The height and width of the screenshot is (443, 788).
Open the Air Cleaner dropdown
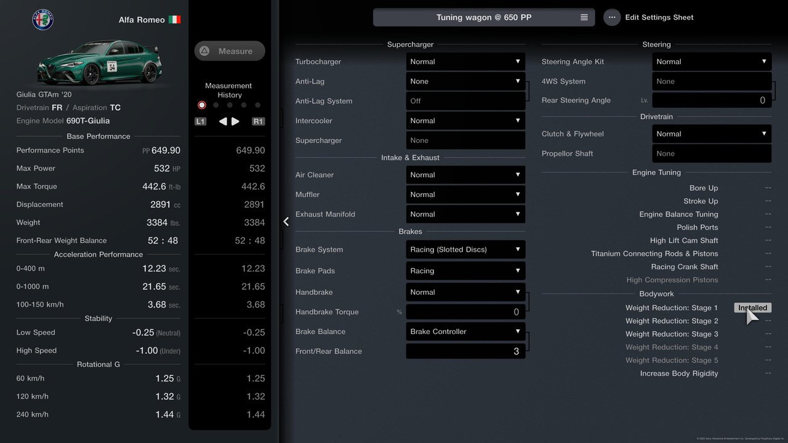click(465, 175)
